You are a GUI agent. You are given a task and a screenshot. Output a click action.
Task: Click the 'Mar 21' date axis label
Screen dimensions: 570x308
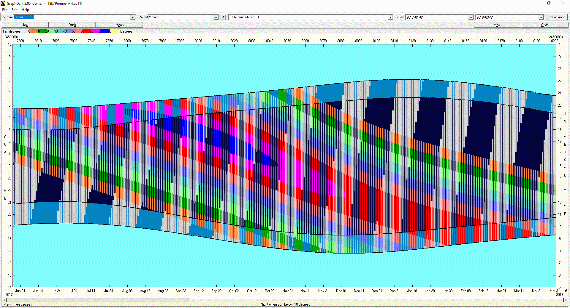coord(537,291)
